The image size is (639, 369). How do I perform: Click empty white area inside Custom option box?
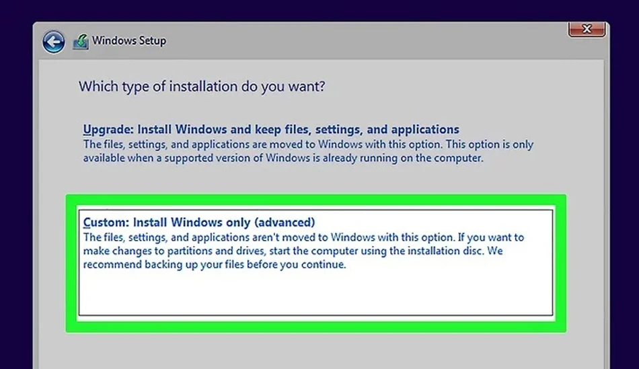tap(315, 293)
